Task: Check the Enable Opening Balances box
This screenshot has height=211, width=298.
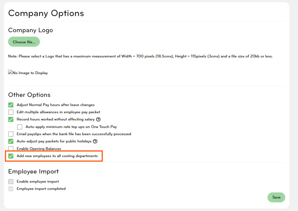Action: 11,149
